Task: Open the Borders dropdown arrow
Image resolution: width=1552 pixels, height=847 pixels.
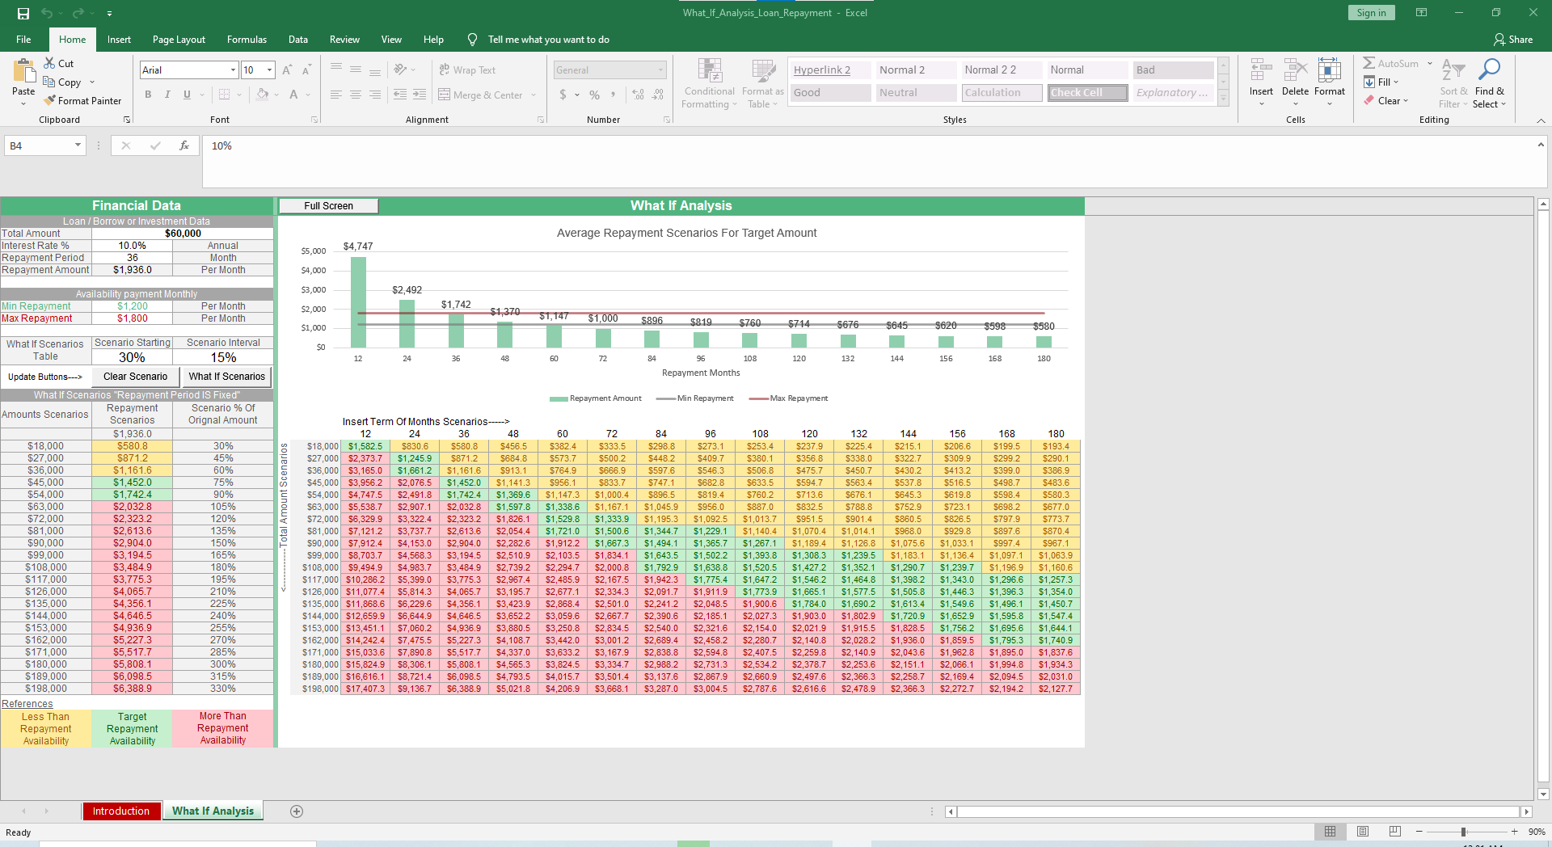Action: click(x=239, y=95)
